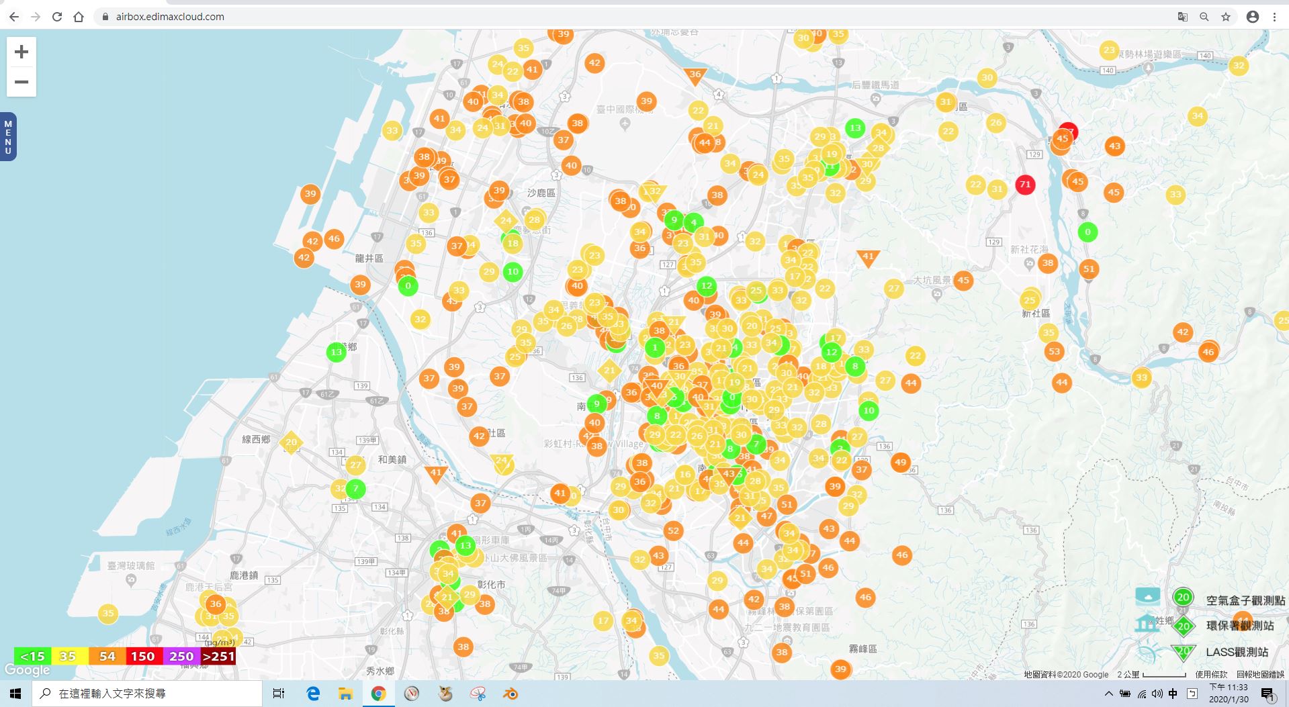Click the red 150 legend swatch

144,657
